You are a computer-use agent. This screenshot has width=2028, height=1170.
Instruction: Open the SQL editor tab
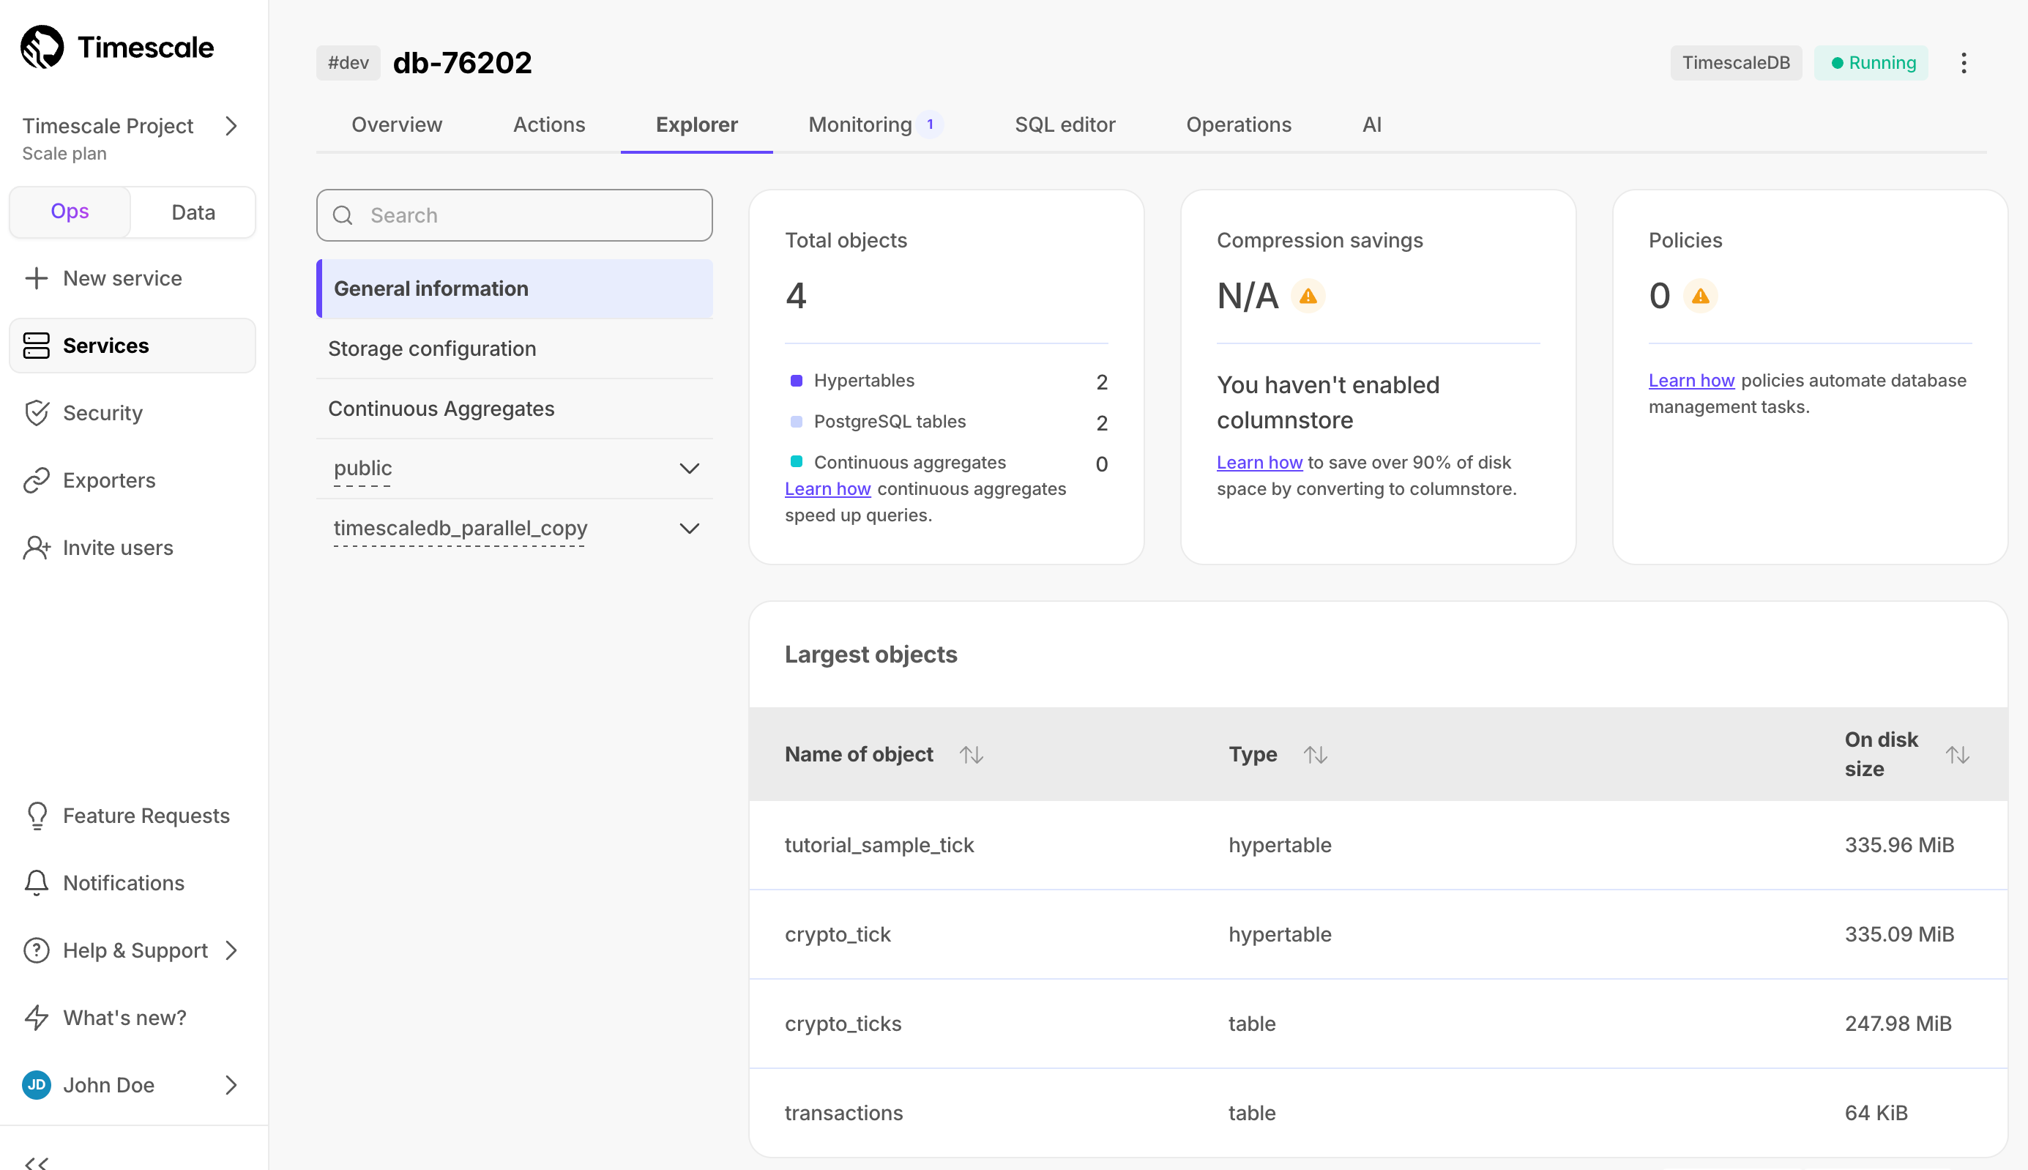point(1065,124)
